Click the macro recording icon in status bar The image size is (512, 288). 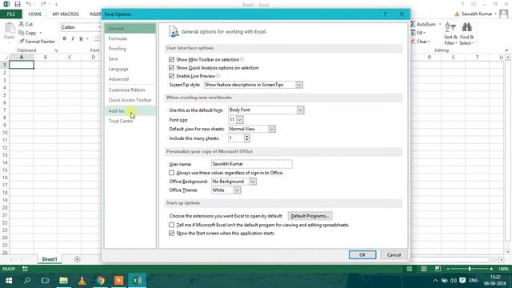[25, 269]
